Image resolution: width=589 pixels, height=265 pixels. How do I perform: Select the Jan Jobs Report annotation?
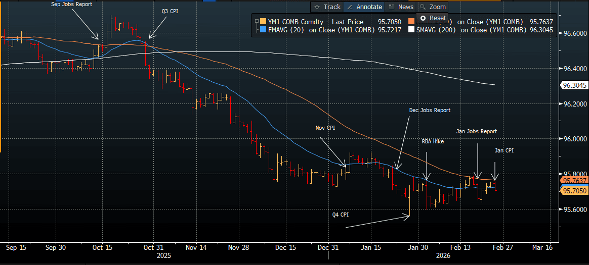pyautogui.click(x=476, y=131)
